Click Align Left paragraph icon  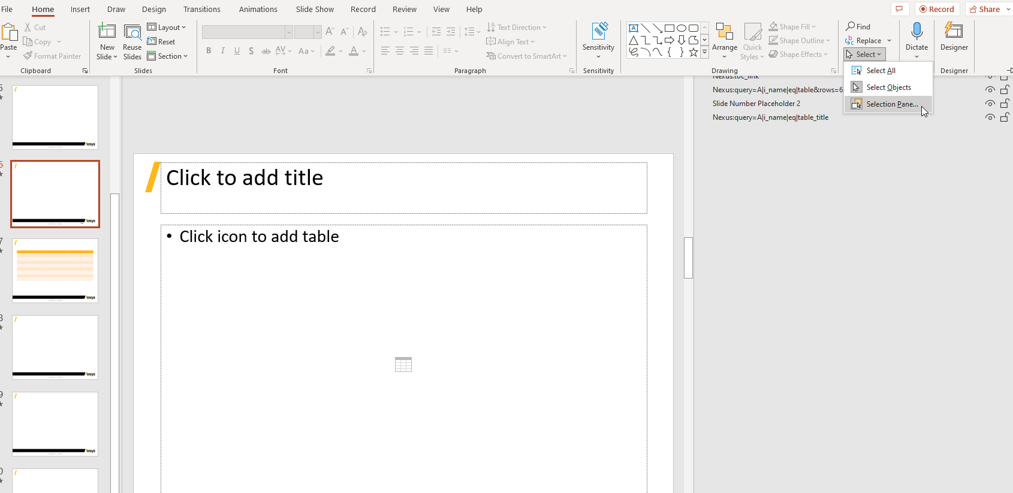pos(385,51)
